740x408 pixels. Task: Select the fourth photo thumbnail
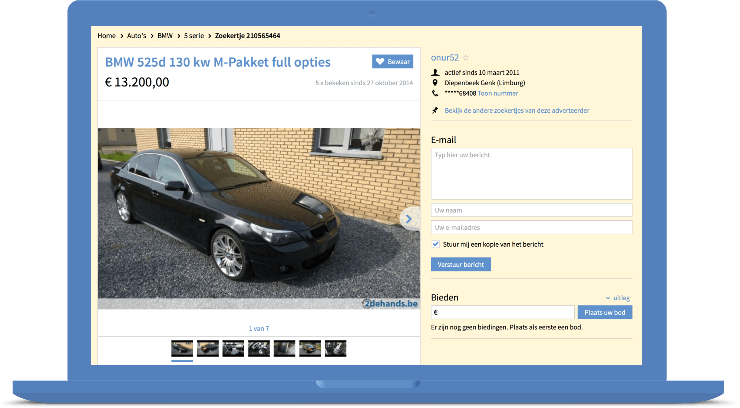coord(259,349)
